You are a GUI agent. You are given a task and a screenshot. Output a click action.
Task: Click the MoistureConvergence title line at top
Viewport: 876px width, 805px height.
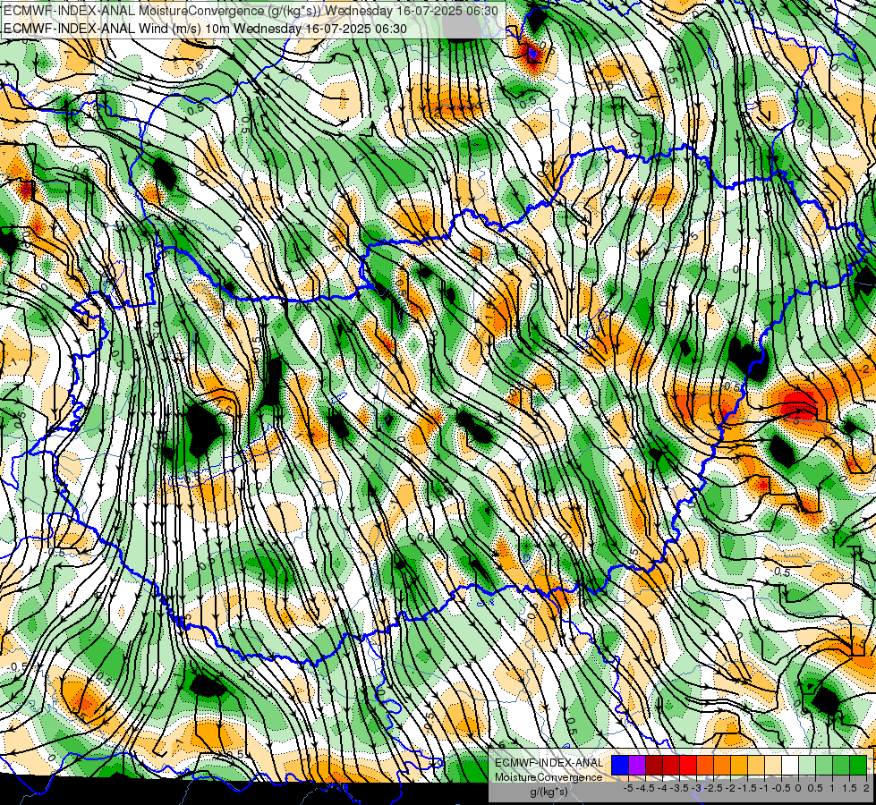(251, 11)
